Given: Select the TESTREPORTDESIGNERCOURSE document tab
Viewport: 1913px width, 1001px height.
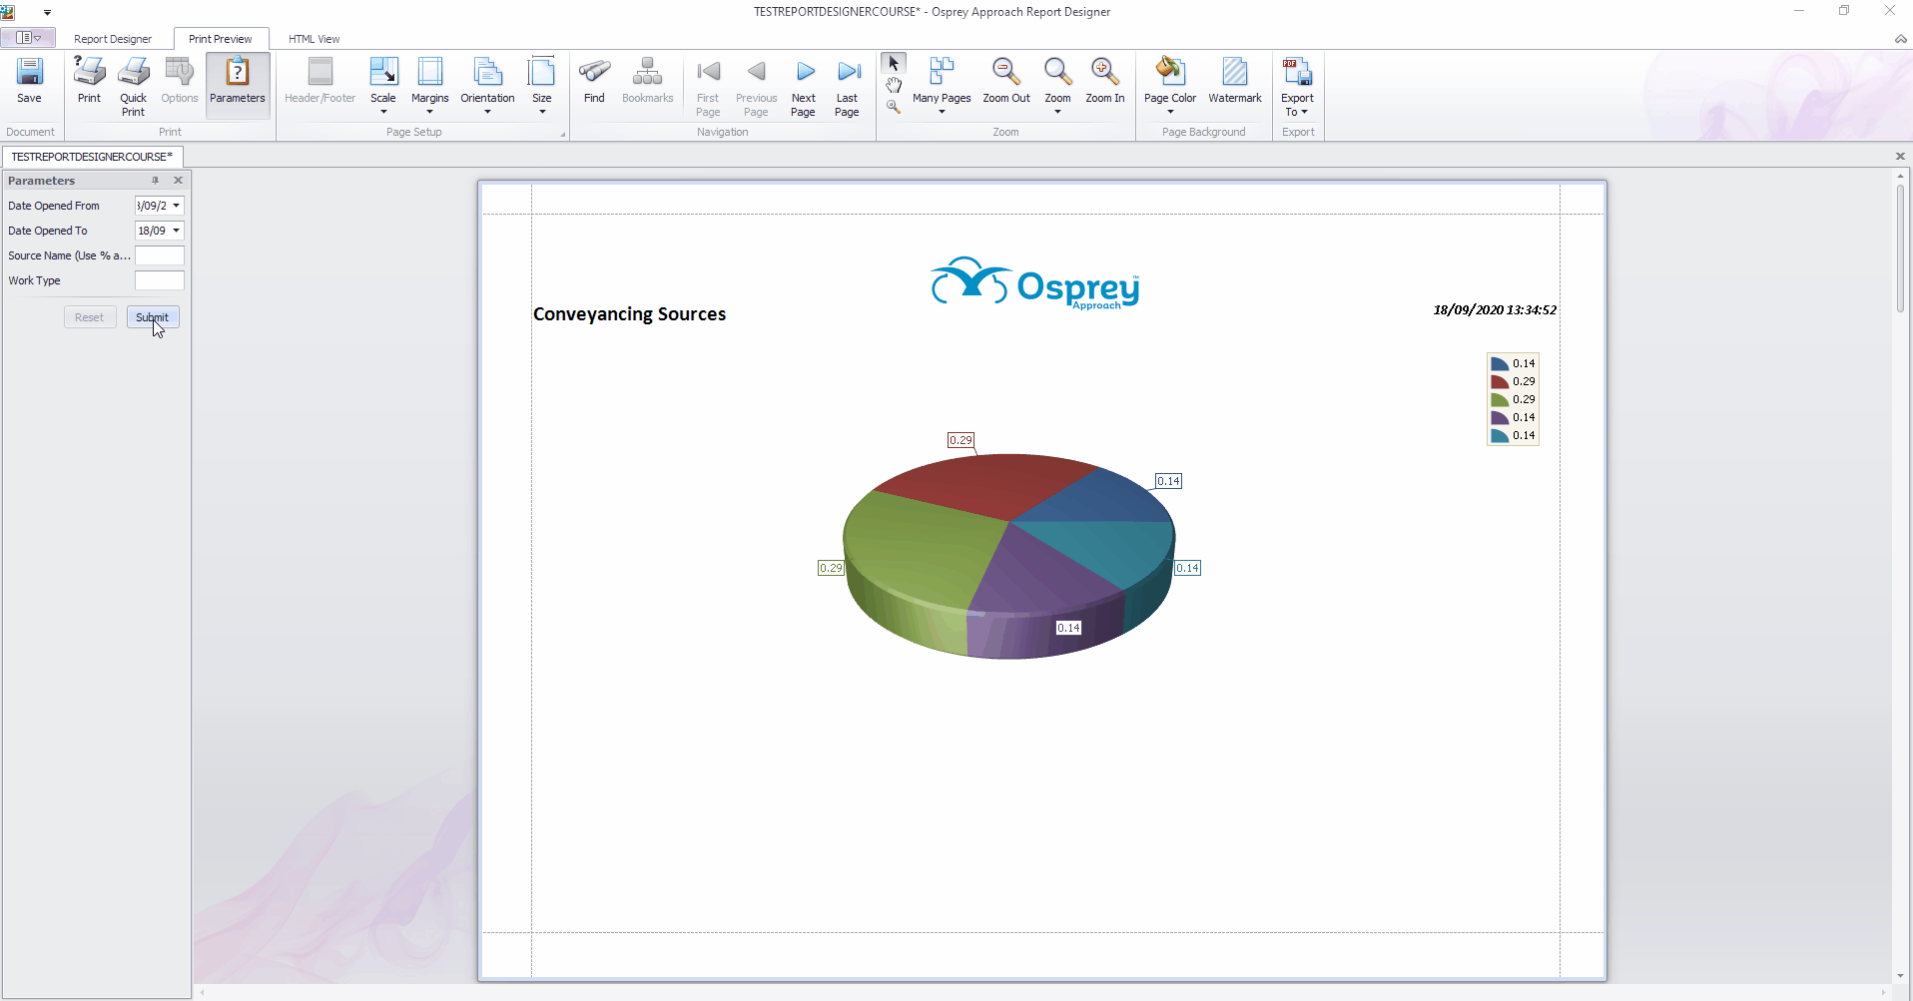Looking at the screenshot, I should tap(92, 157).
